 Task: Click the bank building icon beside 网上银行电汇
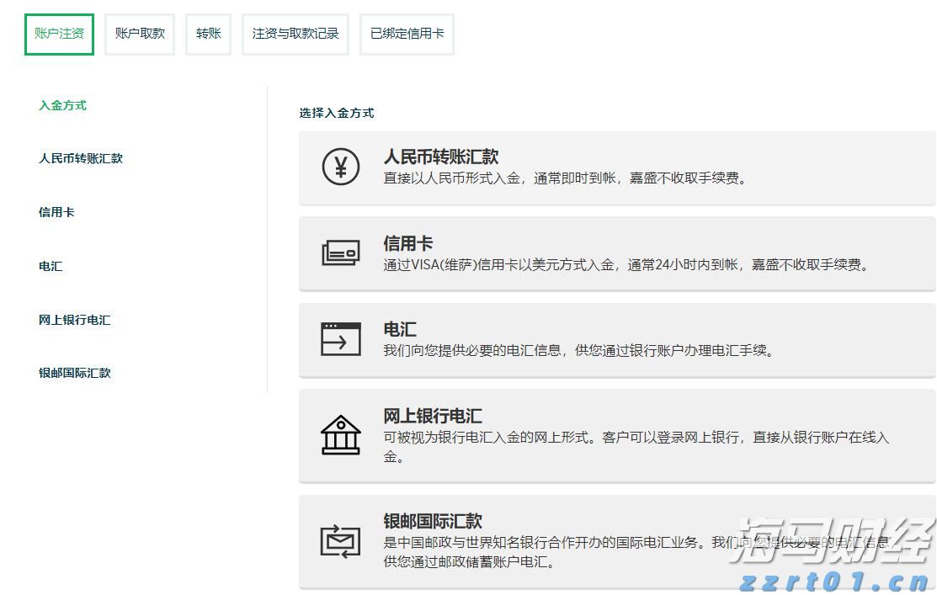340,433
